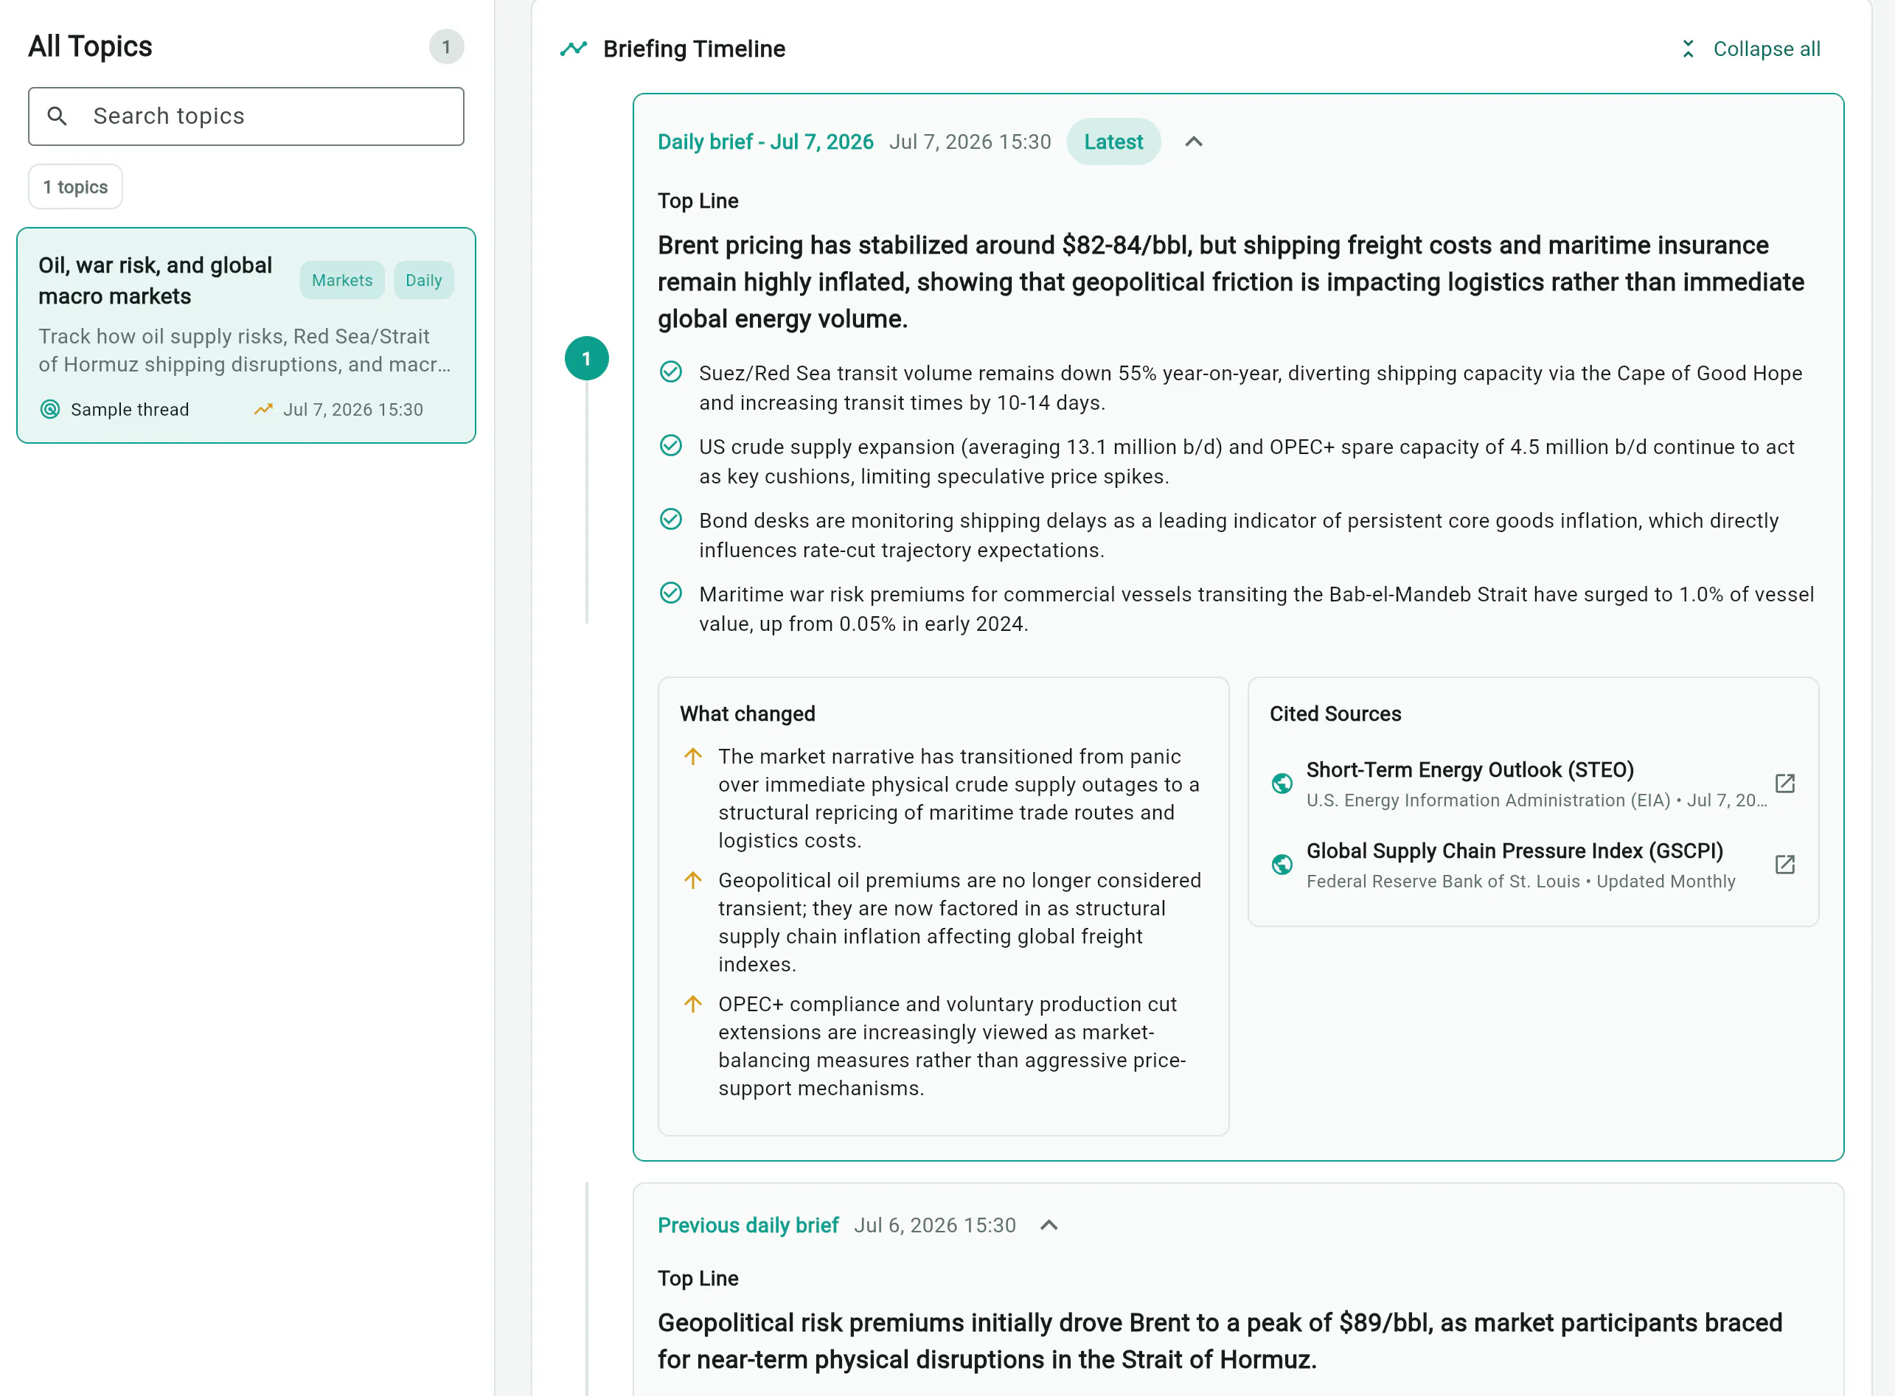Click the 'All Topics' heading
This screenshot has height=1396, width=1895.
(x=91, y=46)
